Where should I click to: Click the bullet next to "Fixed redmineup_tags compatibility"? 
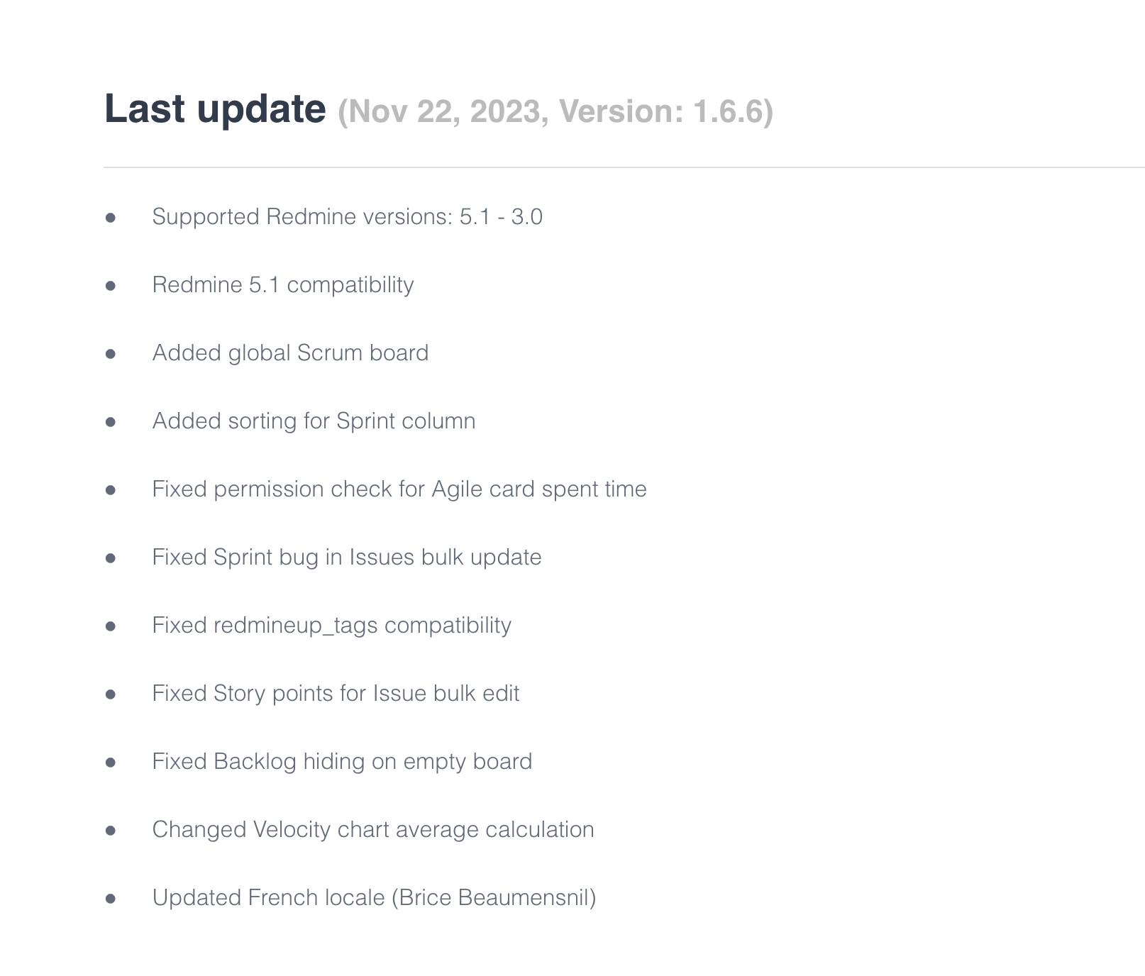click(111, 626)
